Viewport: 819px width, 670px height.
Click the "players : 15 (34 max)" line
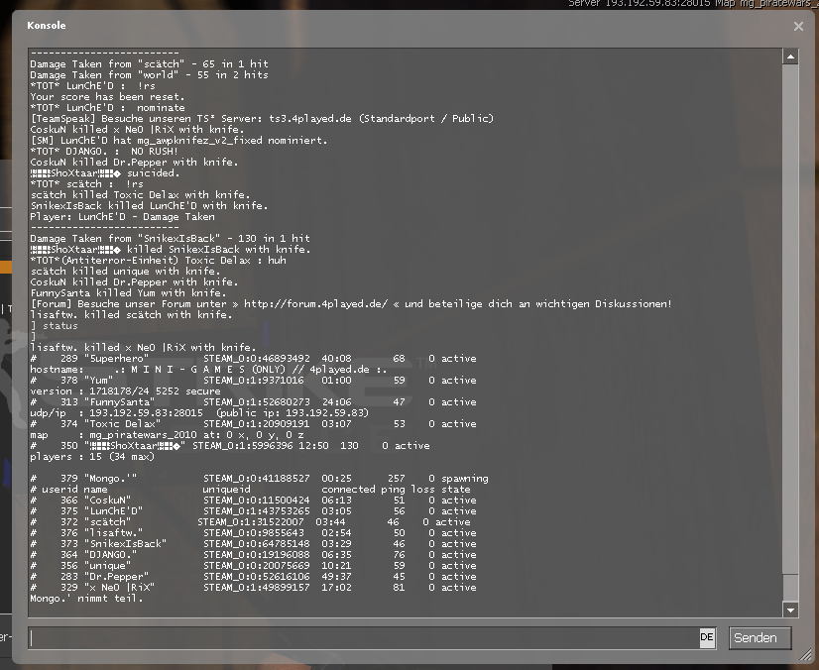pos(91,457)
